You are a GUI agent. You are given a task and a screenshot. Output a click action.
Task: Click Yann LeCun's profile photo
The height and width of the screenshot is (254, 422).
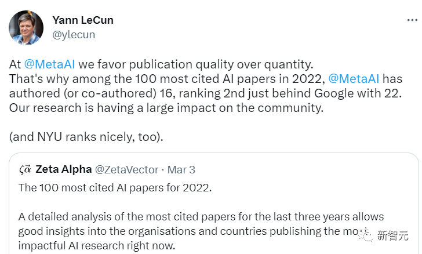point(26,27)
